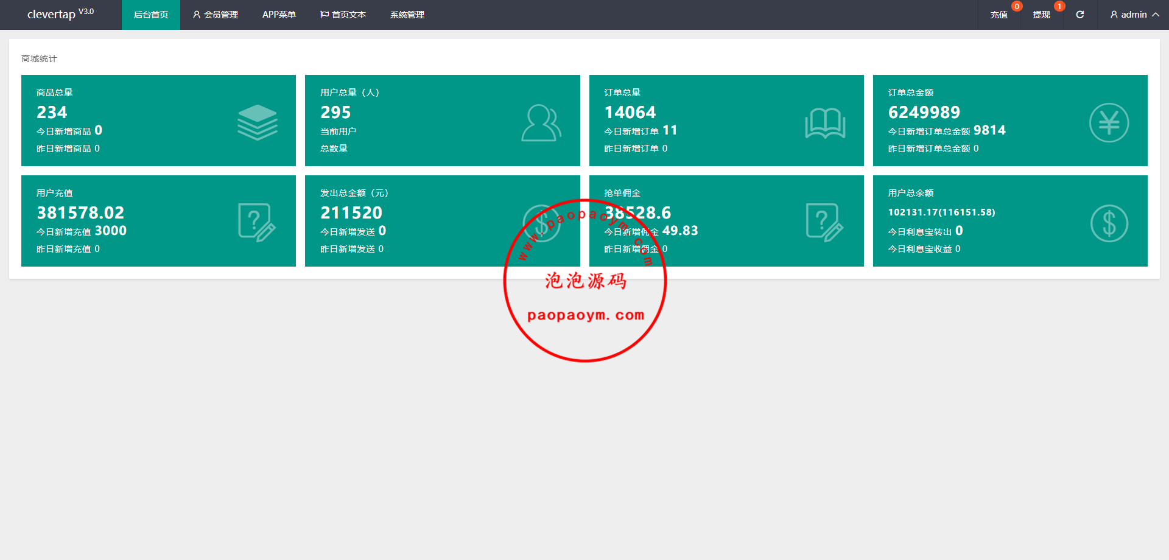
Task: Switch to the 后台首页 tab
Action: pyautogui.click(x=151, y=15)
